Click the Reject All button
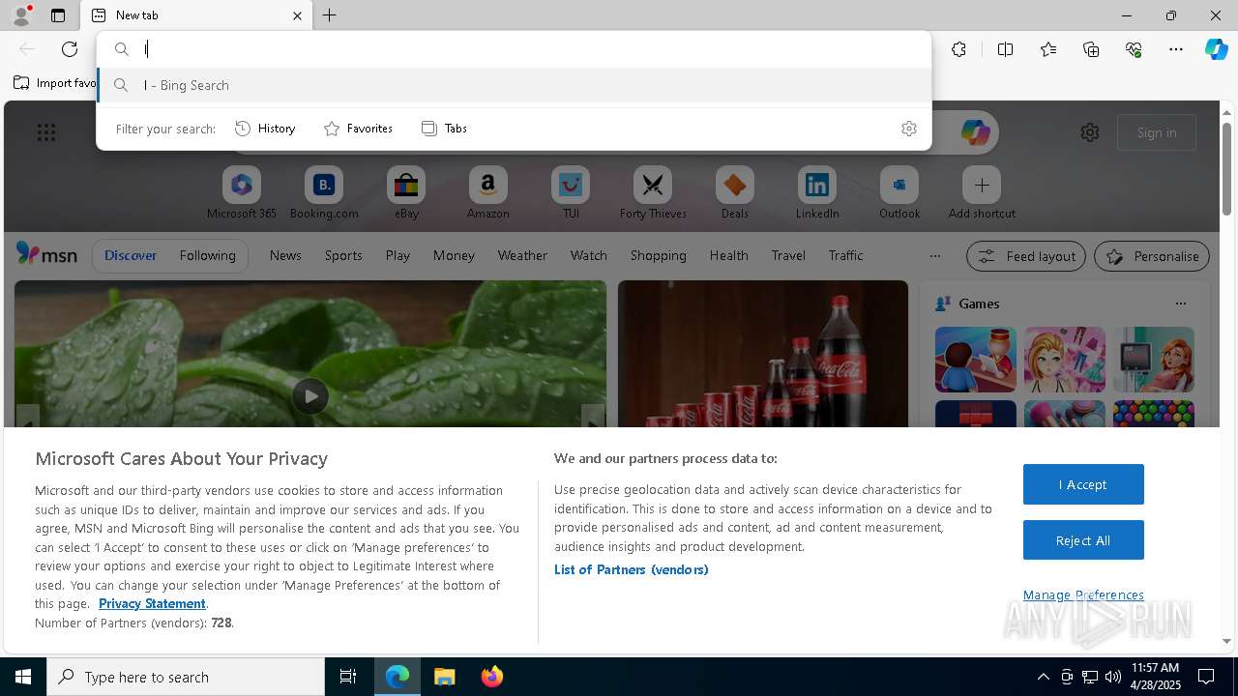1238x696 pixels. 1083,540
